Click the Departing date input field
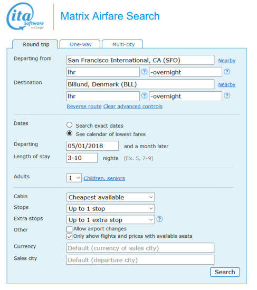 [92, 146]
